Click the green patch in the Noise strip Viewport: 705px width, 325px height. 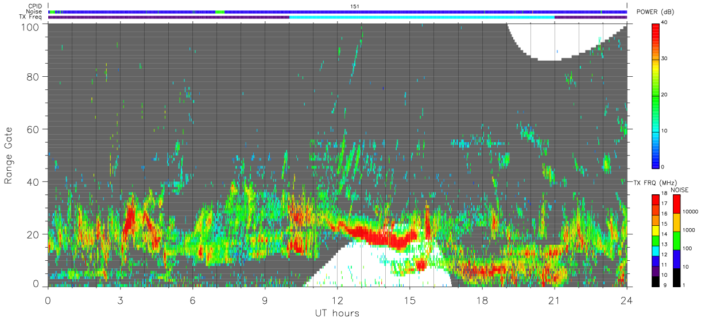pos(220,11)
